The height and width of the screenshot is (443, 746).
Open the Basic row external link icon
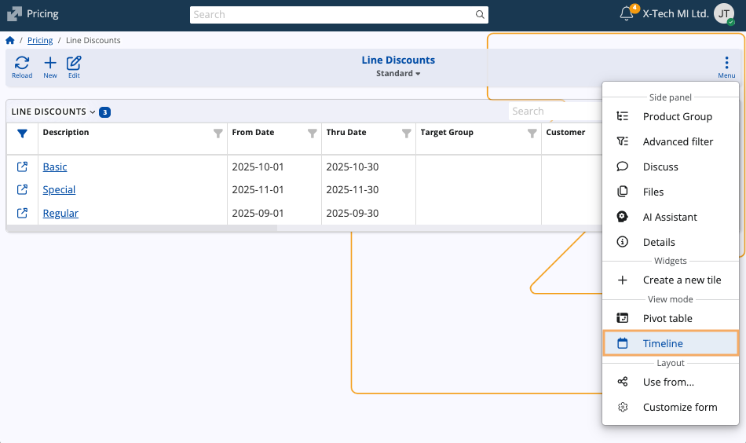pos(23,167)
